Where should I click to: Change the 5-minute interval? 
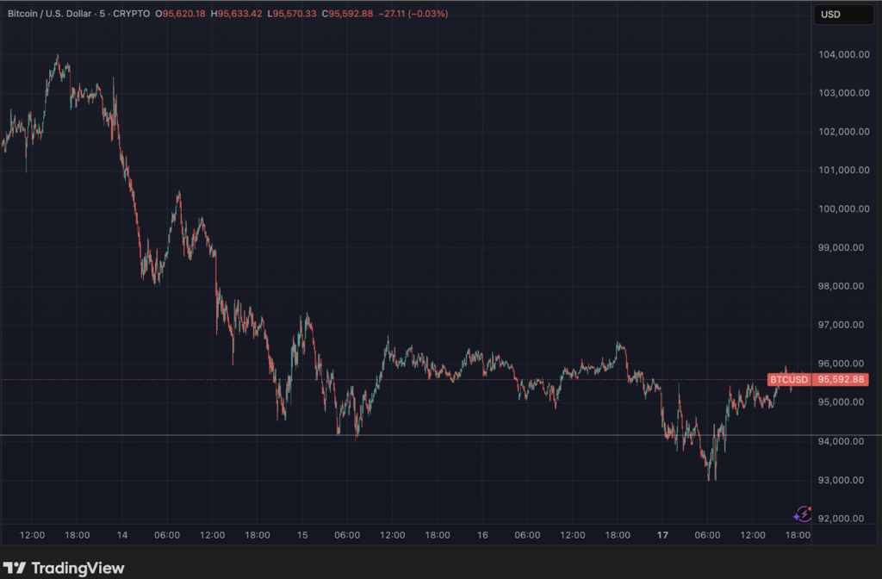101,14
